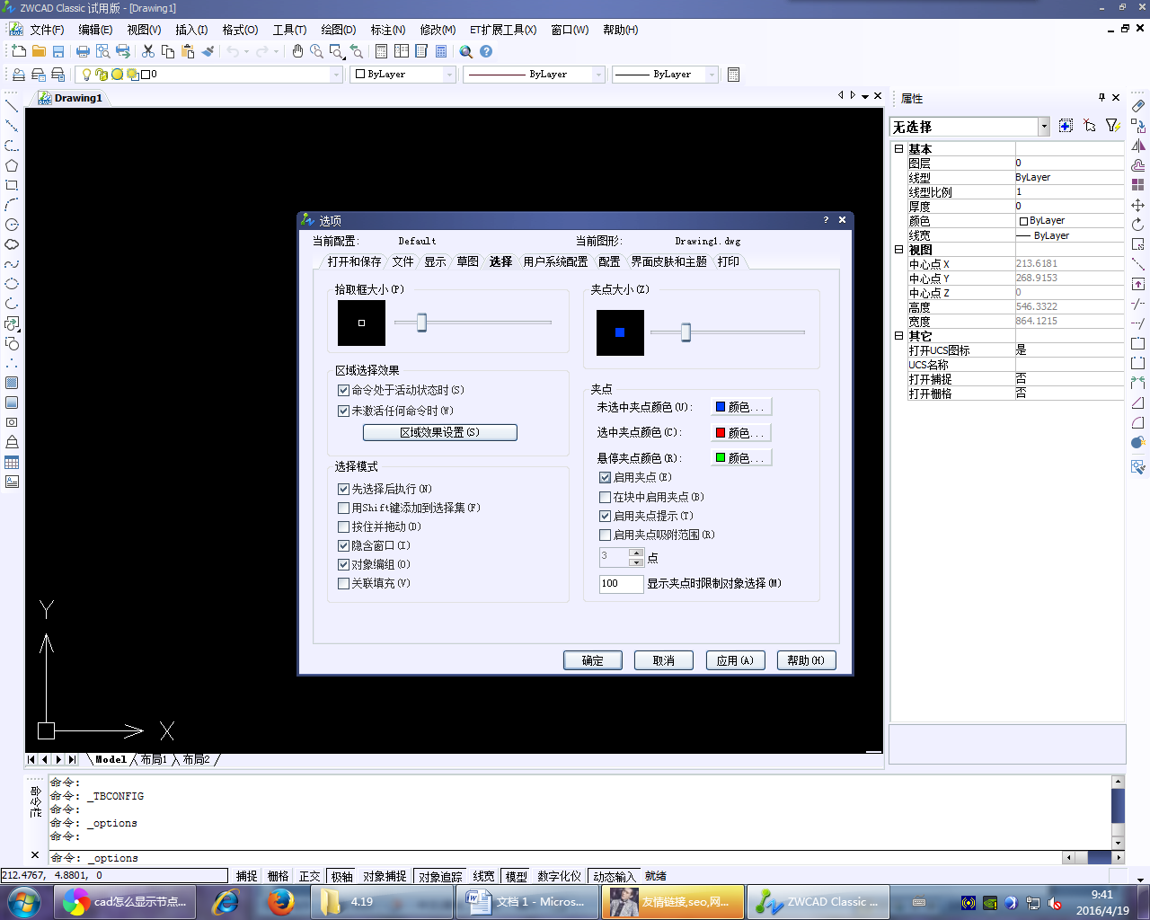Click the 区域效果设置 button
This screenshot has width=1150, height=920.
click(439, 432)
